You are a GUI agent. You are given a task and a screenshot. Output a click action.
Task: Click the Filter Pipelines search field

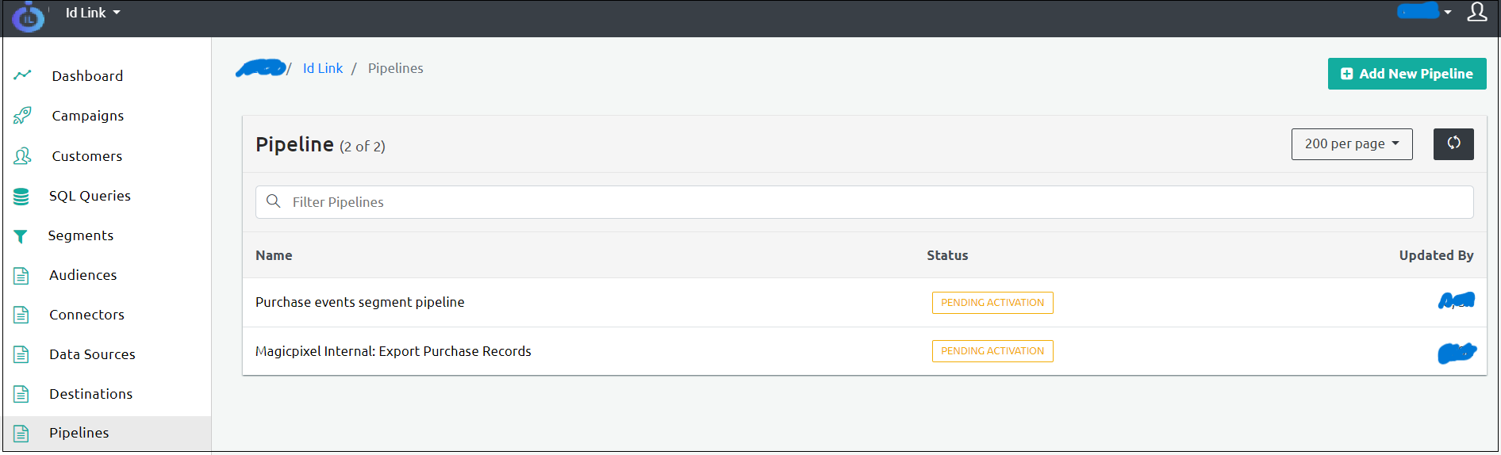coord(864,202)
